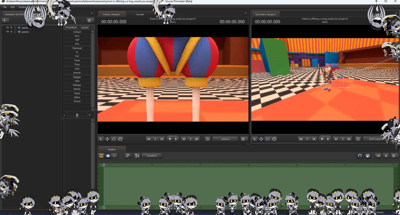Step forward one frame in Secondary Viewport
This screenshot has height=215, width=400.
(x=336, y=139)
